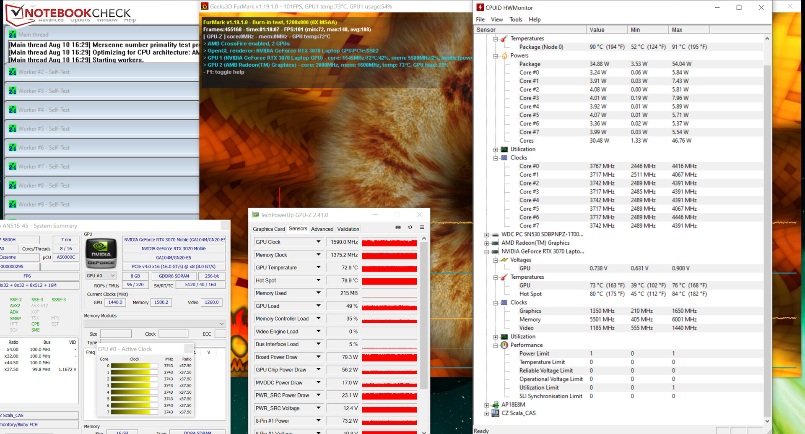The height and width of the screenshot is (434, 805).
Task: Click the NVIDIA GeForce RTX 3070 device icon
Action: [x=495, y=251]
